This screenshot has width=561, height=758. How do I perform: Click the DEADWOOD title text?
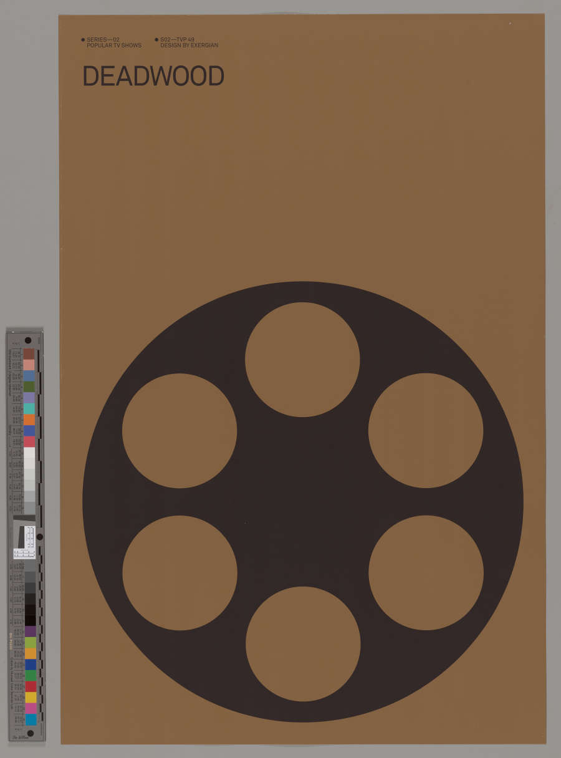click(x=153, y=77)
